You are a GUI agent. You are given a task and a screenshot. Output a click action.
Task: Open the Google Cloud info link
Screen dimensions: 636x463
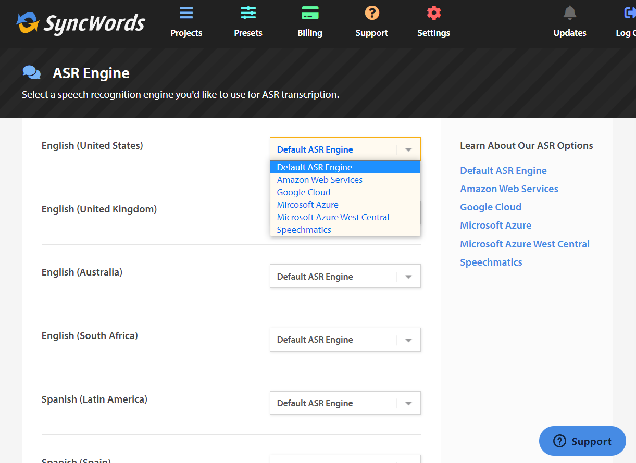click(491, 207)
